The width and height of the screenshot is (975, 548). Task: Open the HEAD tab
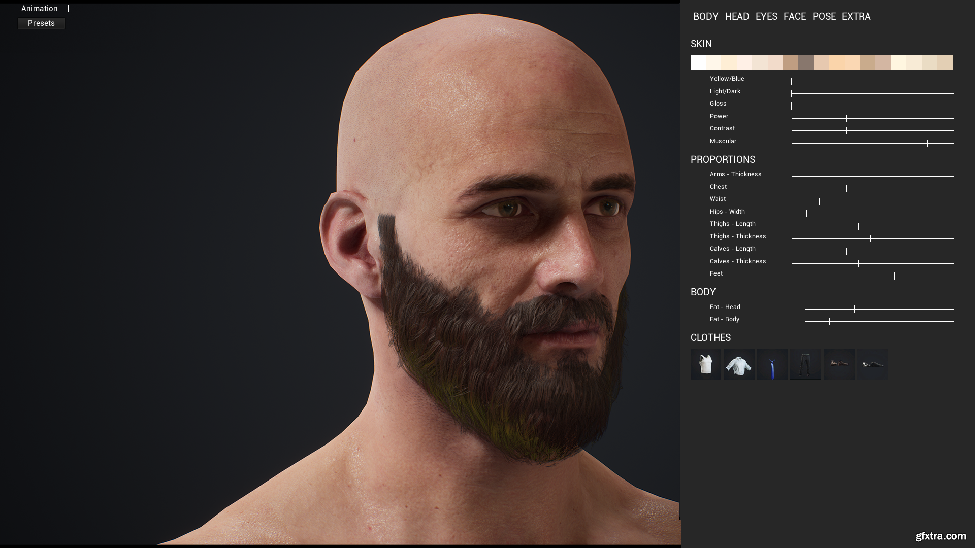click(737, 16)
